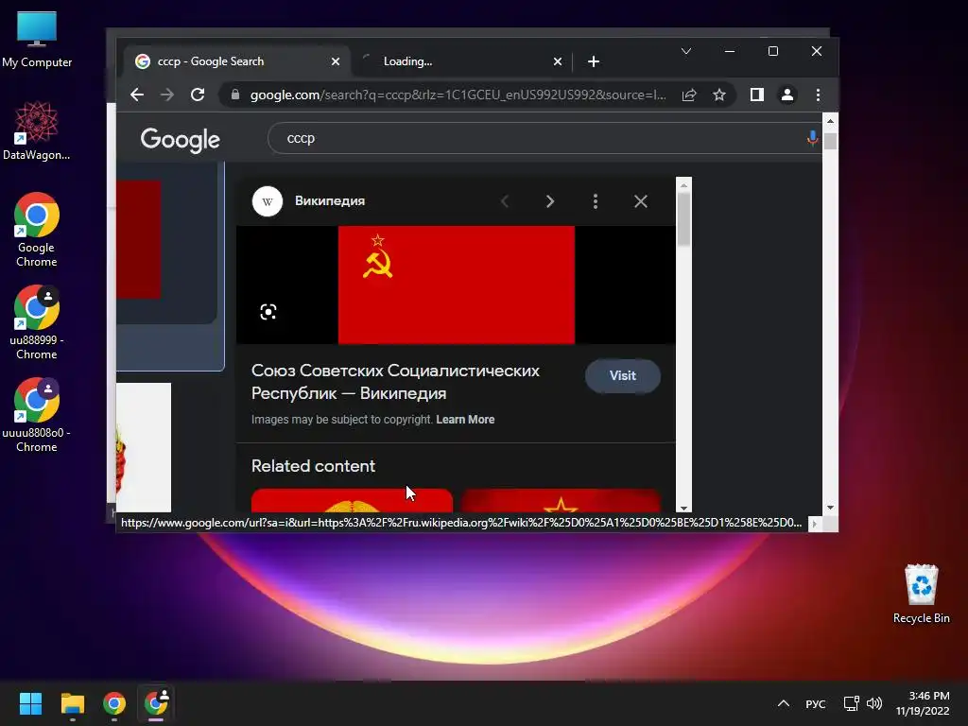This screenshot has height=726, width=968.
Task: Show hidden system tray icons
Action: point(784,703)
